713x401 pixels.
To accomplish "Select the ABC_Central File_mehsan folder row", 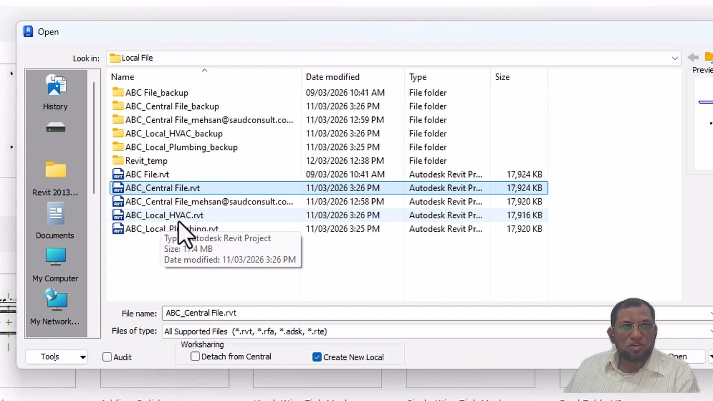I will 329,120.
